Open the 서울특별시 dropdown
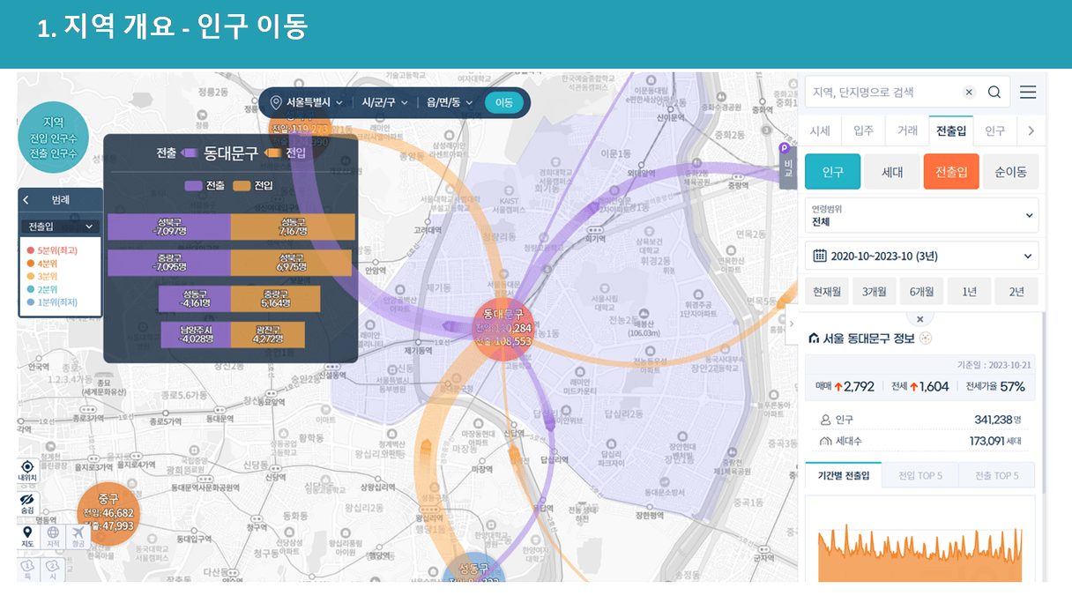The image size is (1072, 603). pyautogui.click(x=314, y=103)
